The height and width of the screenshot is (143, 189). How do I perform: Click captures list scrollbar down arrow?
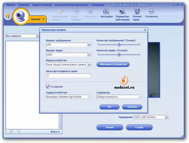click(x=60, y=127)
